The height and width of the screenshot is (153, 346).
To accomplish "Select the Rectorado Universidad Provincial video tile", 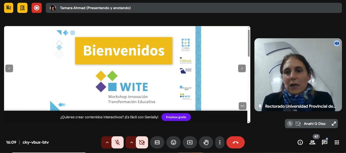I will coord(298,75).
